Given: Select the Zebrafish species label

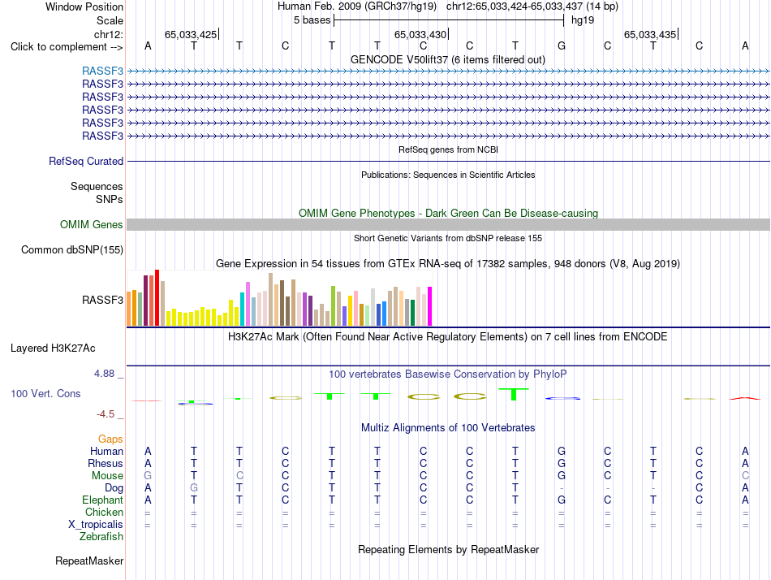Looking at the screenshot, I should [x=101, y=536].
